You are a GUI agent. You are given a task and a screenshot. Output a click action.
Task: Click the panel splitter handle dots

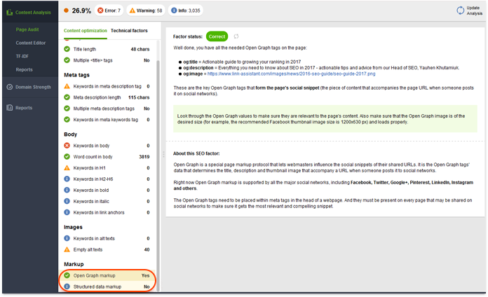(163, 154)
